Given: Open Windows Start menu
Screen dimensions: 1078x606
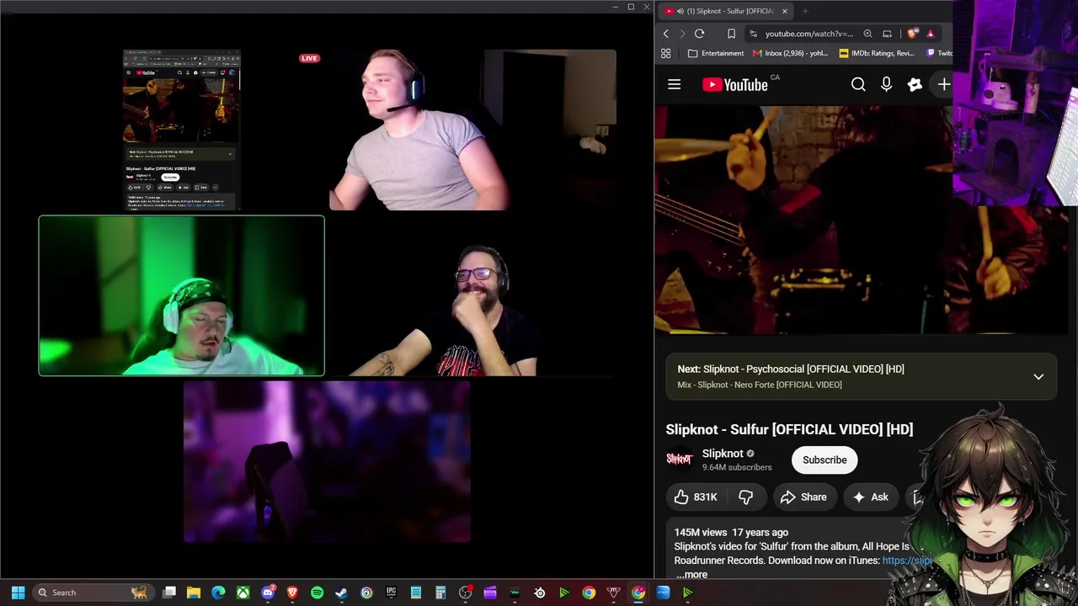Looking at the screenshot, I should [18, 593].
